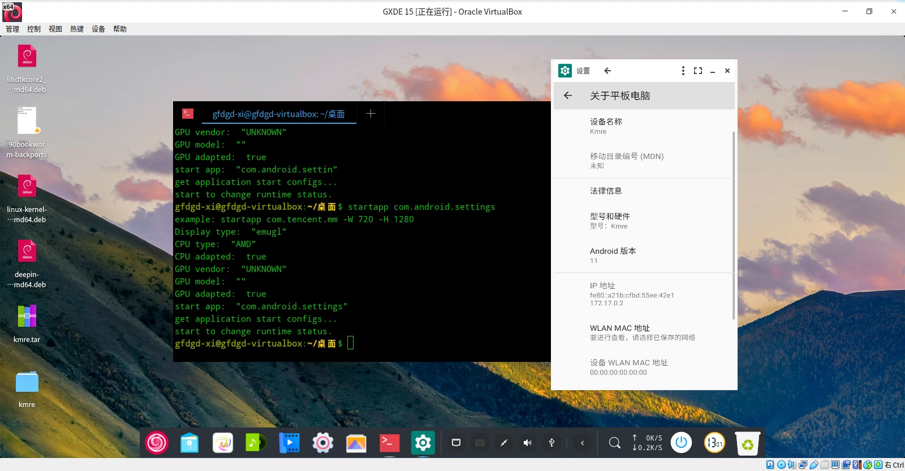The width and height of the screenshot is (905, 471).
Task: Click the optical disc indicator in VirtualBox status bar
Action: (781, 465)
